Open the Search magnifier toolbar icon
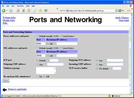Image resolution: width=134 pixels, height=98 pixels. pyautogui.click(x=35, y=11)
